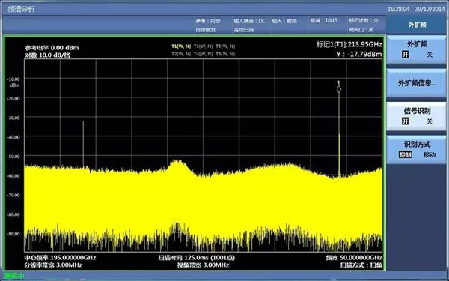Choose 抑制 as the 识别方式
This screenshot has width=449, height=281.
click(x=405, y=155)
